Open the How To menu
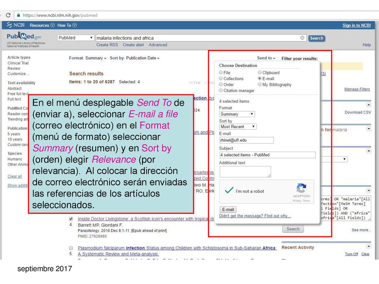379x284 pixels. click(x=67, y=25)
